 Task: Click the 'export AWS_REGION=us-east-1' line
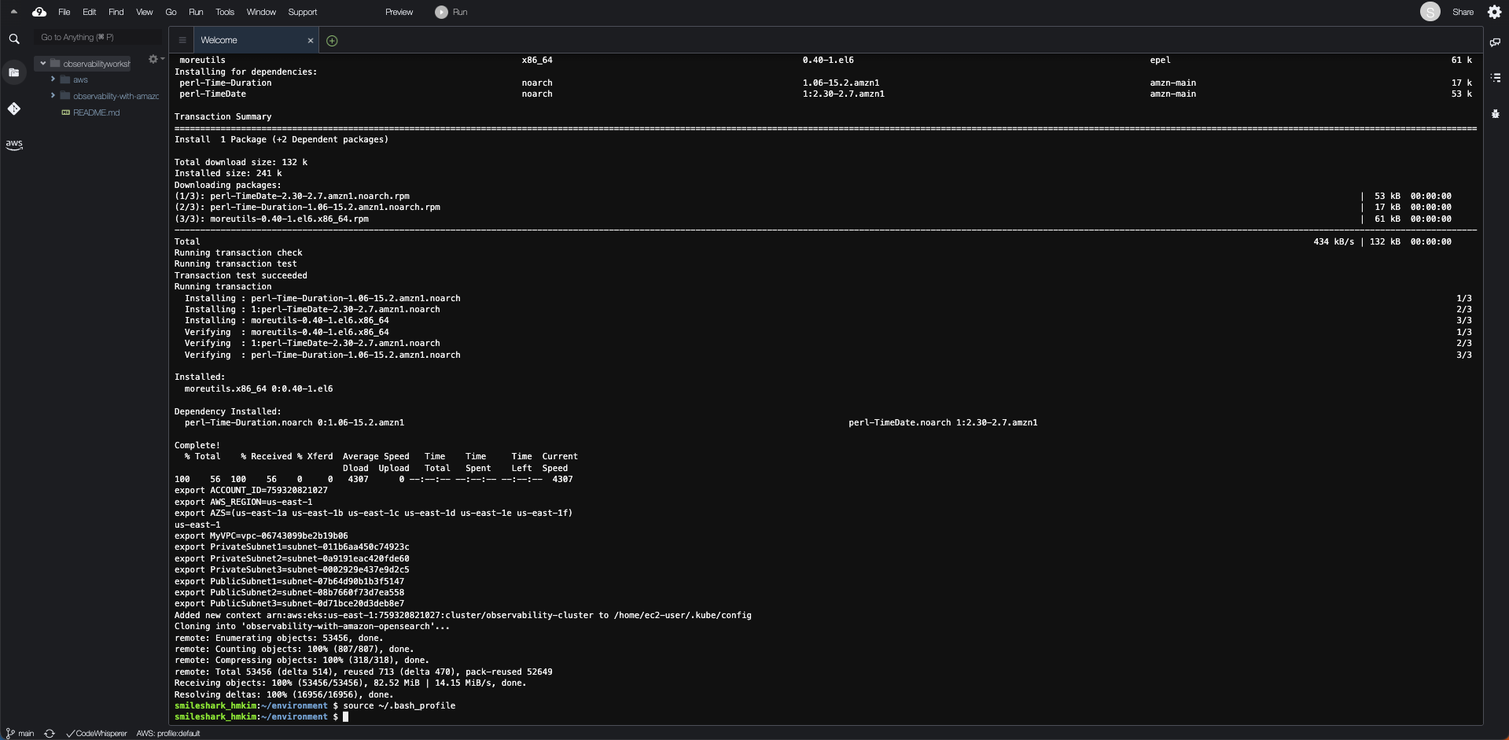(244, 502)
